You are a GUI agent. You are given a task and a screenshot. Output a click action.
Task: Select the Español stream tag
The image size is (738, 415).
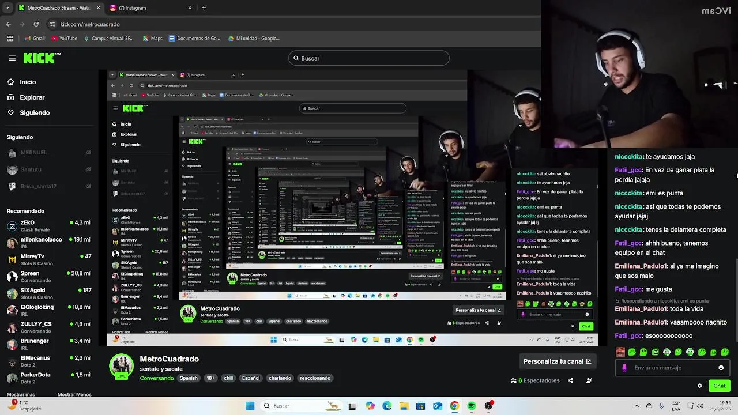tap(251, 378)
